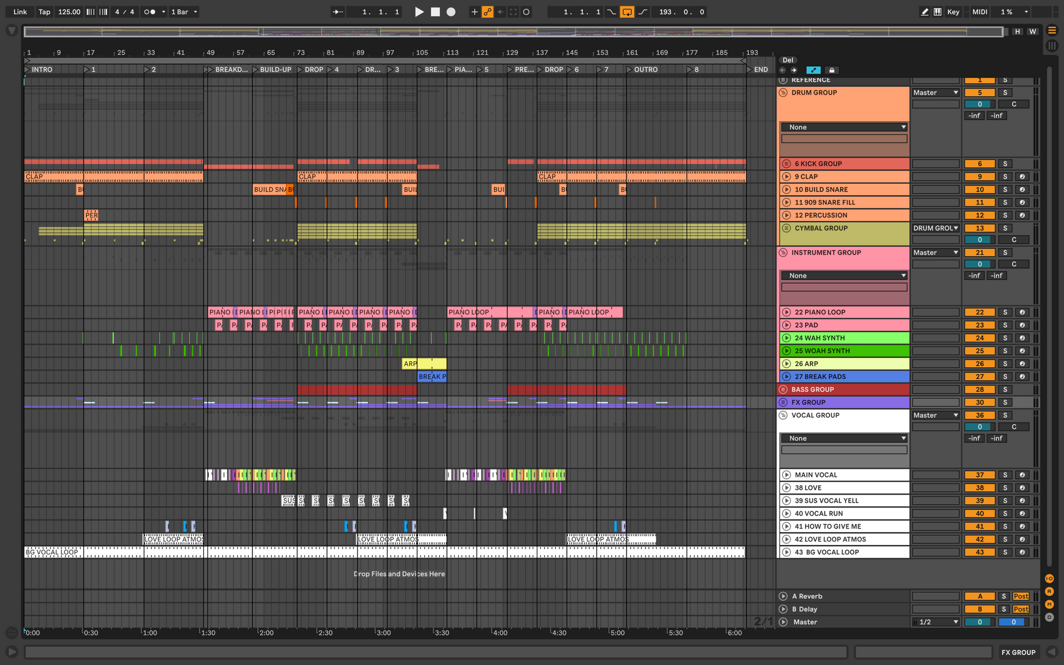Toggle Draw Mode pencil icon
This screenshot has height=665, width=1064.
click(924, 12)
